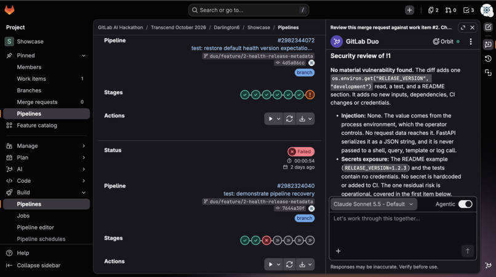Viewport: 496px width, 277px height.
Task: Click the last skipped stage in second pipeline
Action: [x=310, y=241]
